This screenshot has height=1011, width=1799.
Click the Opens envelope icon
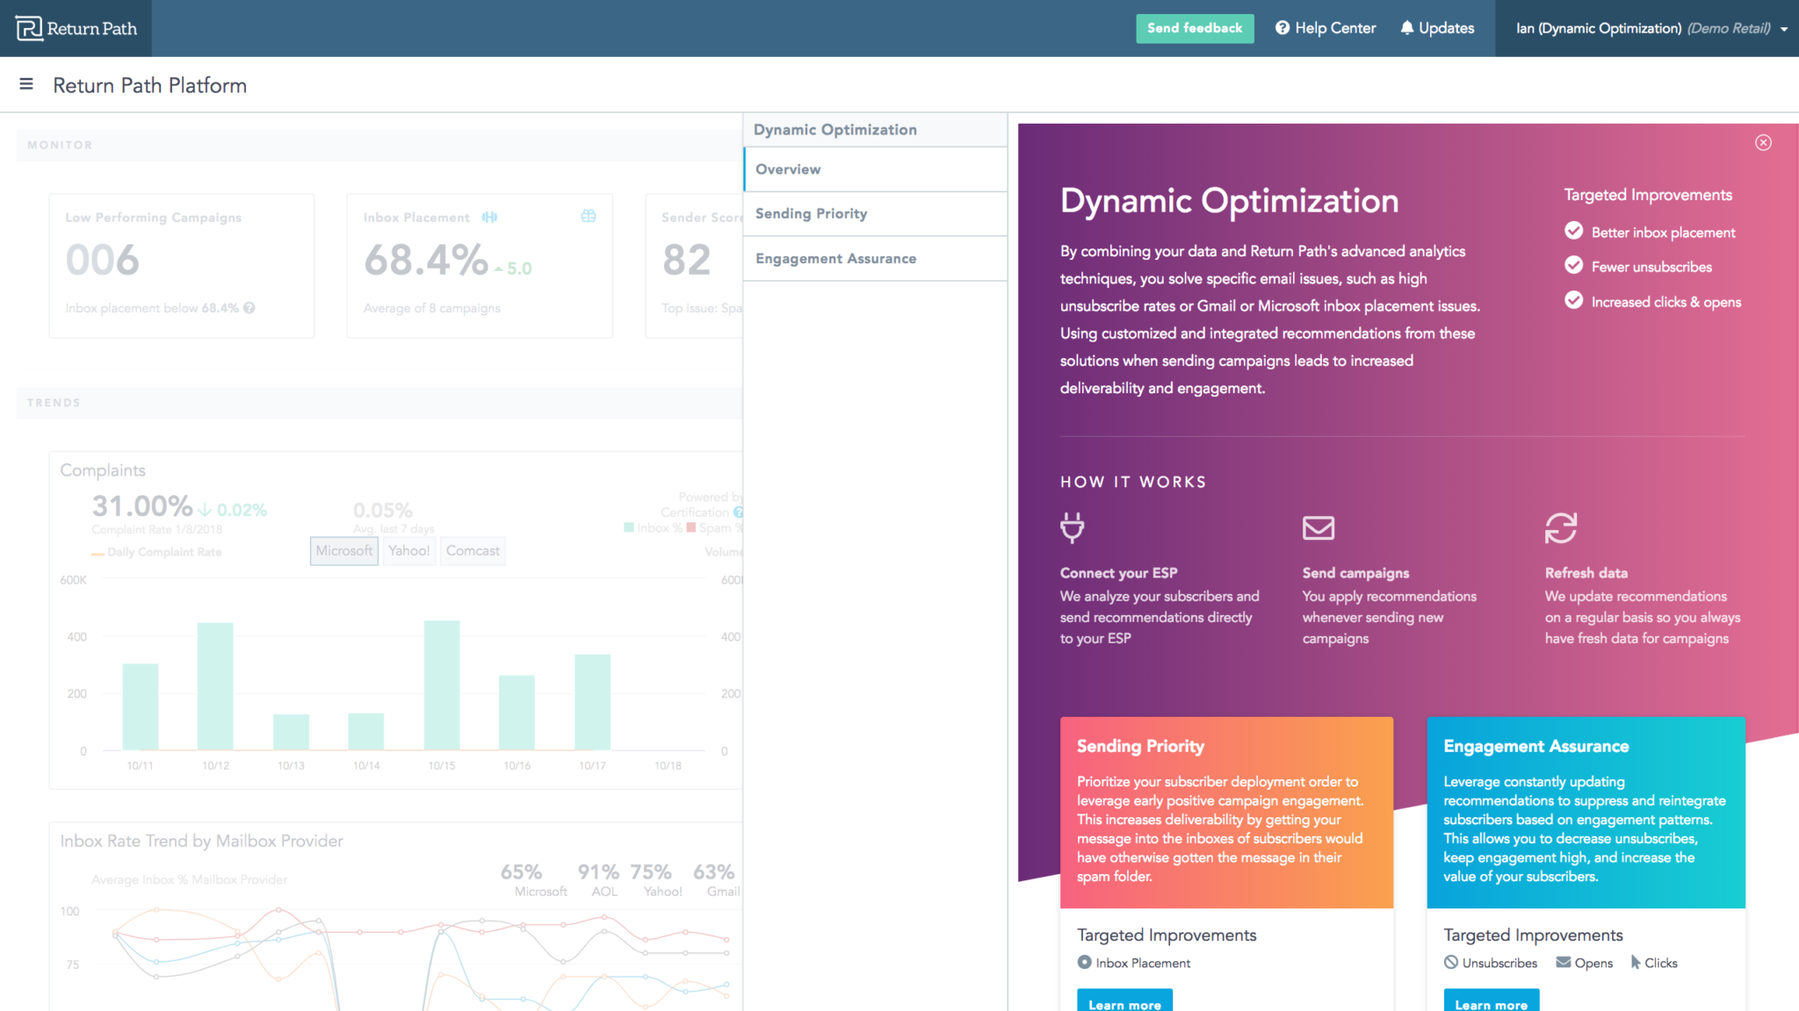pos(1564,962)
